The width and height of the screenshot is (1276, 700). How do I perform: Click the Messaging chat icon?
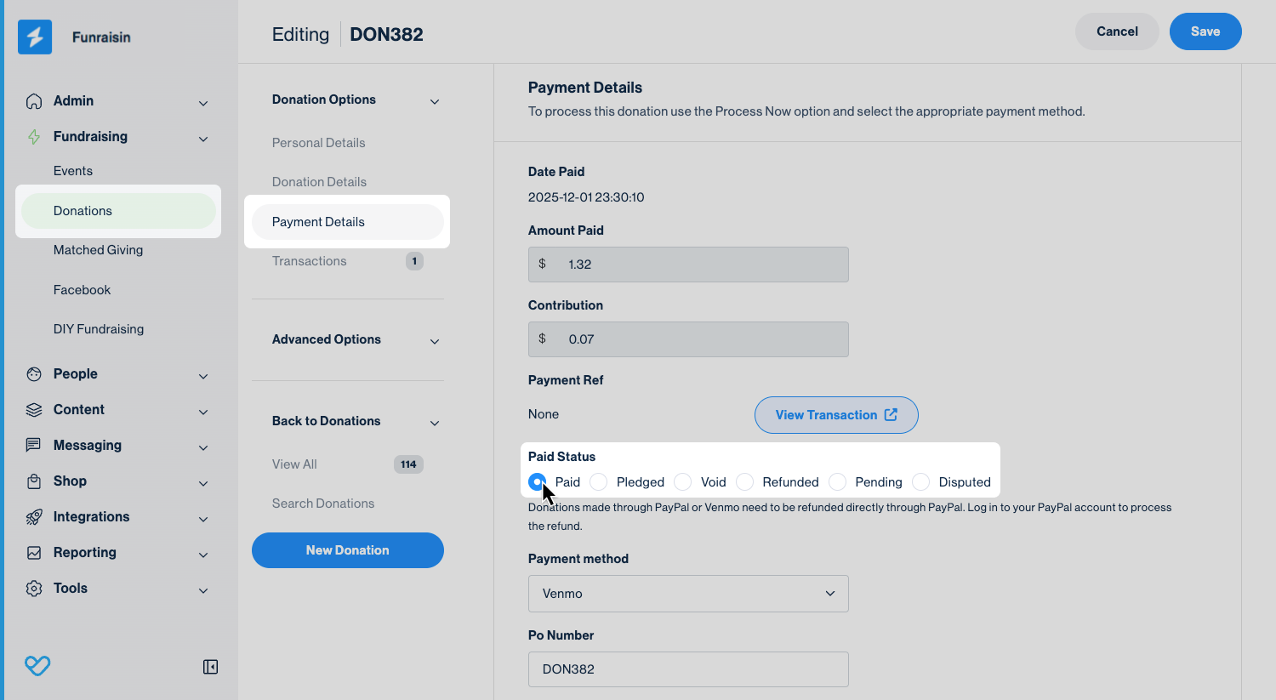tap(34, 446)
